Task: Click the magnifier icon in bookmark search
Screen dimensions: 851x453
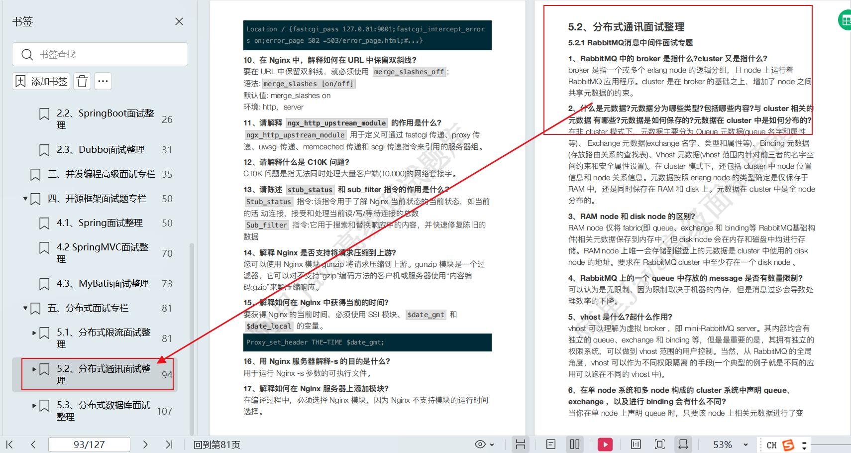Action: click(x=27, y=54)
